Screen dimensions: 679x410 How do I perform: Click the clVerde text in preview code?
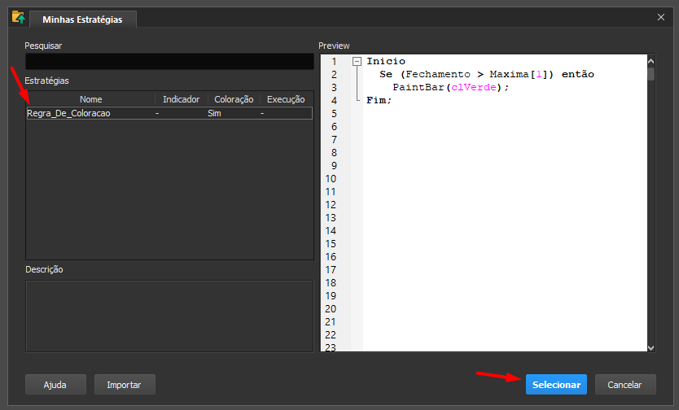(474, 87)
